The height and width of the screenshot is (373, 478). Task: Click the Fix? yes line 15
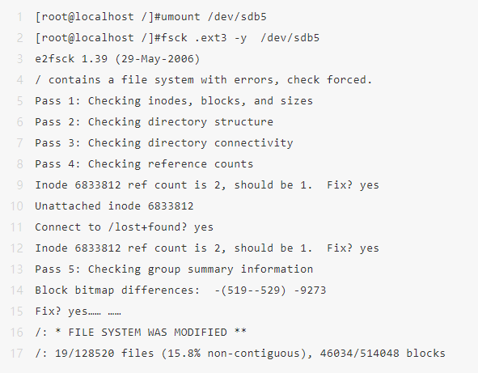(78, 312)
